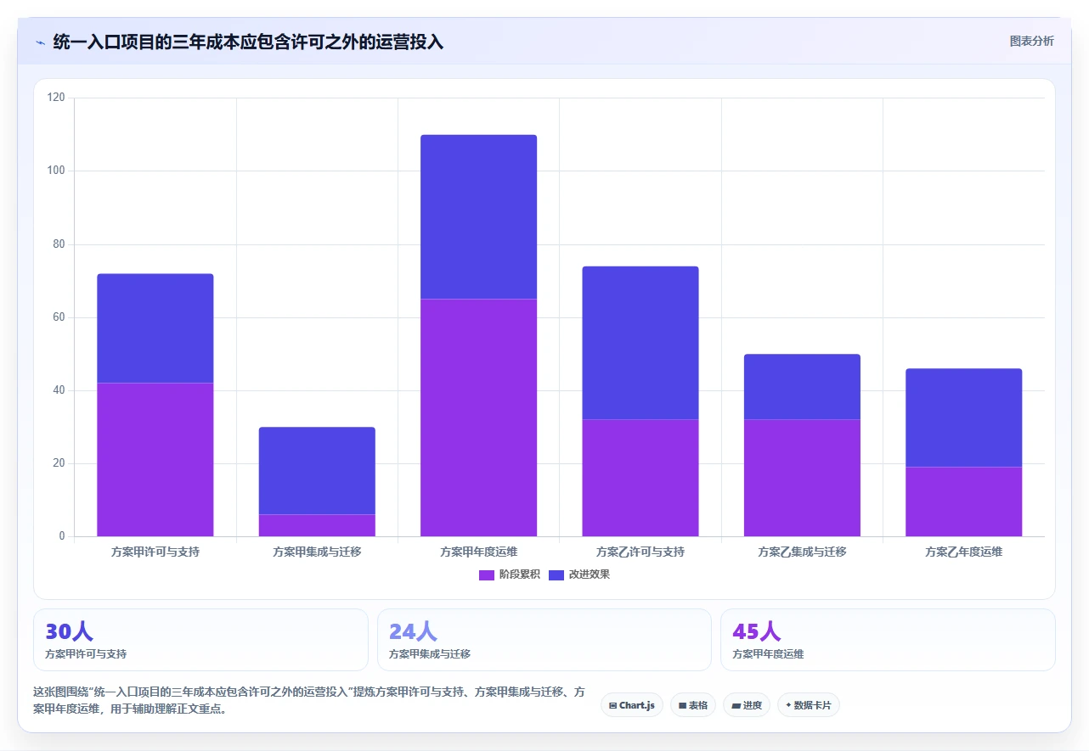Click the y-axis value 40
1089x751 pixels.
pyautogui.click(x=59, y=390)
